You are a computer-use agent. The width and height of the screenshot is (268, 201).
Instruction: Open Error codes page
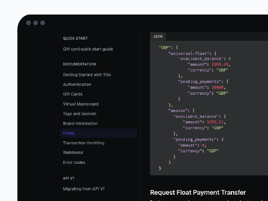pyautogui.click(x=74, y=162)
